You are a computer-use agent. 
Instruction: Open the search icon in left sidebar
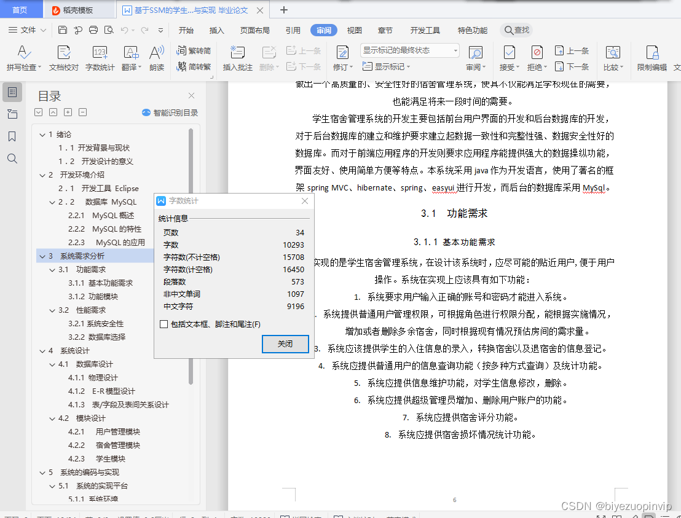pyautogui.click(x=12, y=158)
